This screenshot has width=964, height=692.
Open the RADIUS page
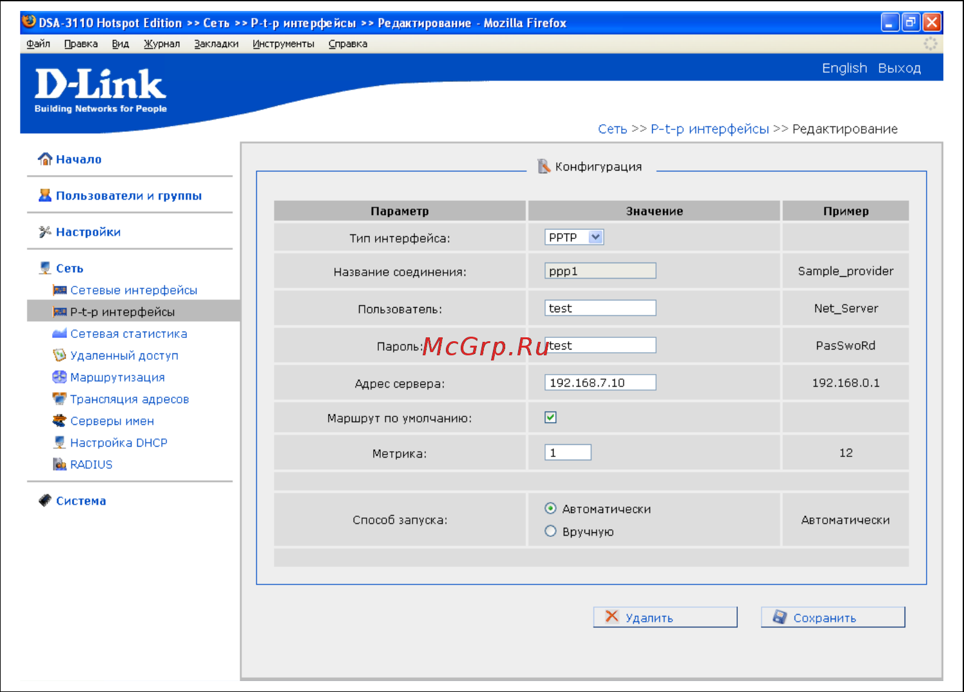(92, 464)
